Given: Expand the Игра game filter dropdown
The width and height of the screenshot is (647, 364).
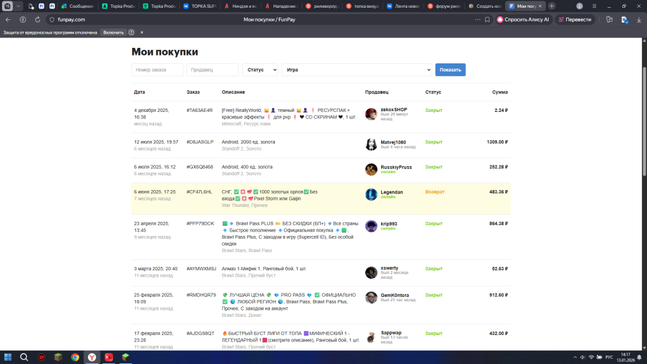Looking at the screenshot, I should point(356,70).
